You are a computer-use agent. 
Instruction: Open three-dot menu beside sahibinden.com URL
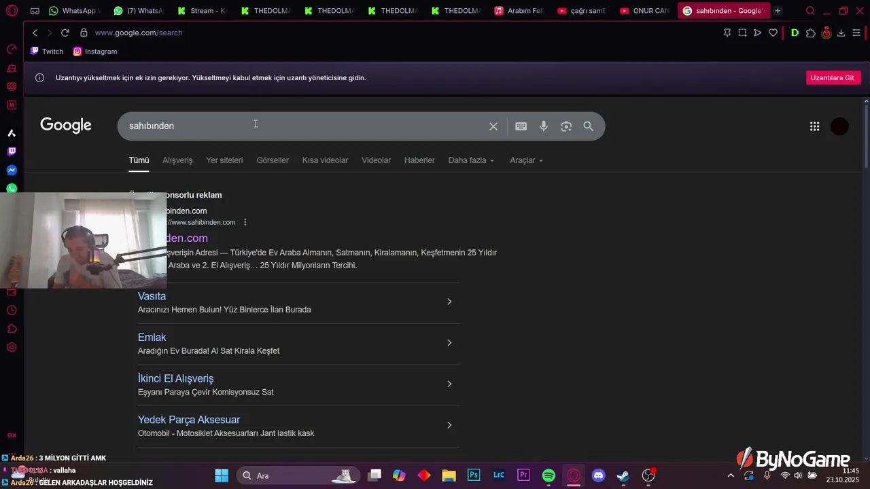pos(245,222)
